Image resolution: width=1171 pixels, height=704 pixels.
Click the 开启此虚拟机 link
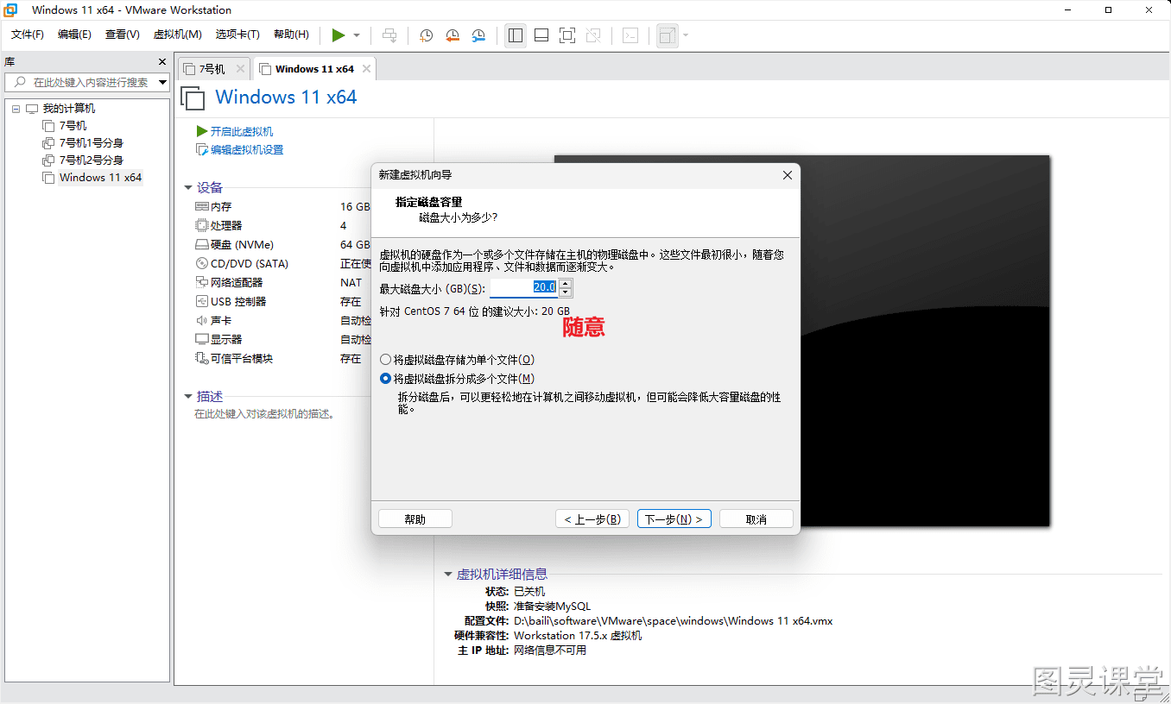[242, 131]
